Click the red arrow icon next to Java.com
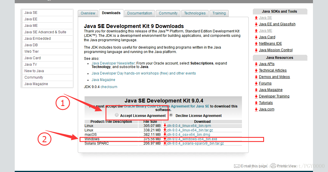This screenshot has width=328, height=172. click(x=256, y=109)
